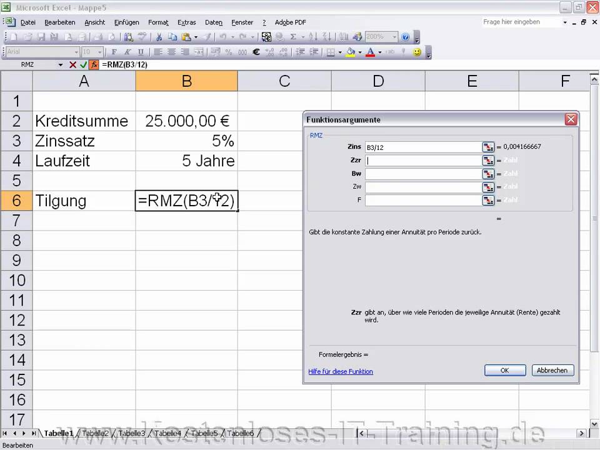This screenshot has height=450, width=600.
Task: Click the Bw argument input field
Action: 423,174
